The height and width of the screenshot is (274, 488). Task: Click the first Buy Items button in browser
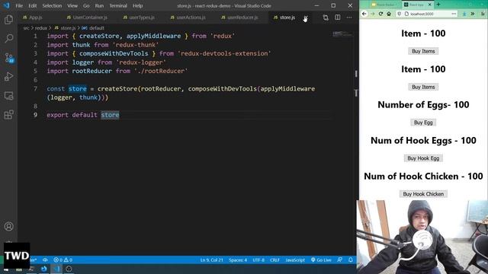click(423, 51)
